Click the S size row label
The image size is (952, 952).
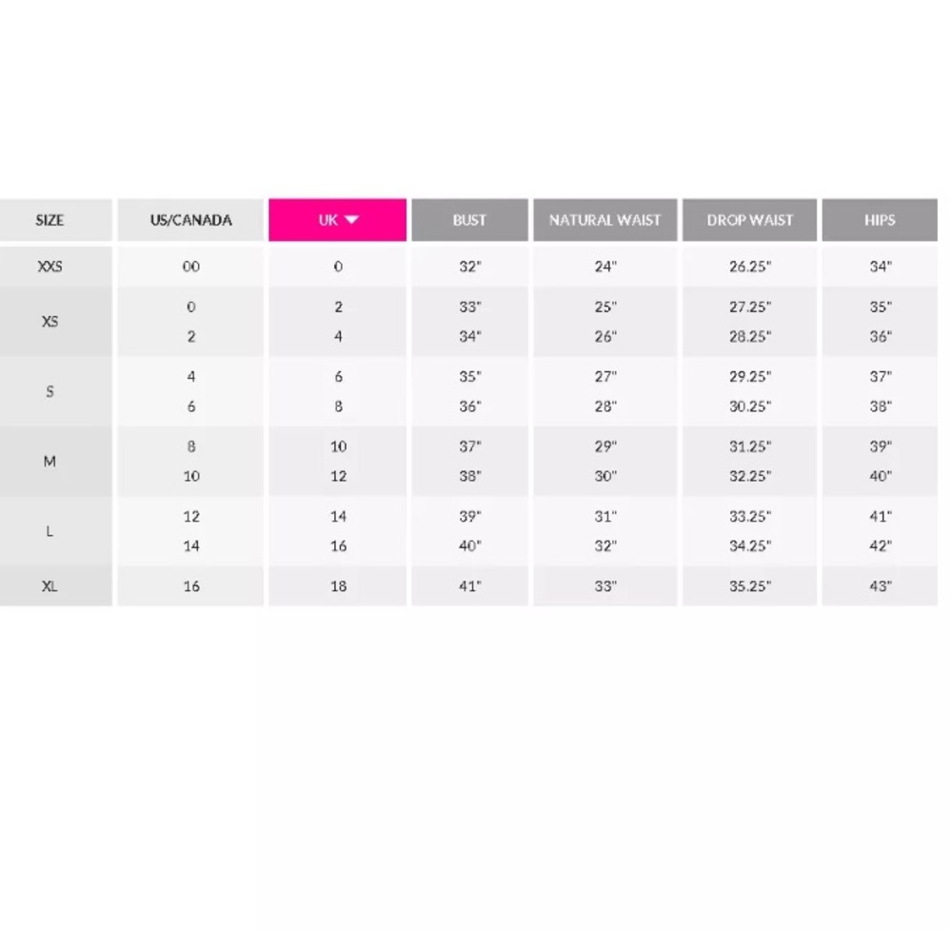point(50,391)
